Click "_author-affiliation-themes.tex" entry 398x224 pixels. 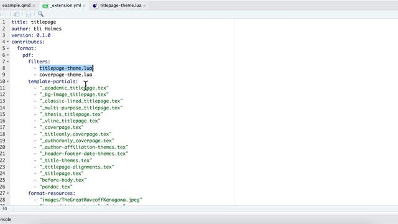tap(84, 147)
